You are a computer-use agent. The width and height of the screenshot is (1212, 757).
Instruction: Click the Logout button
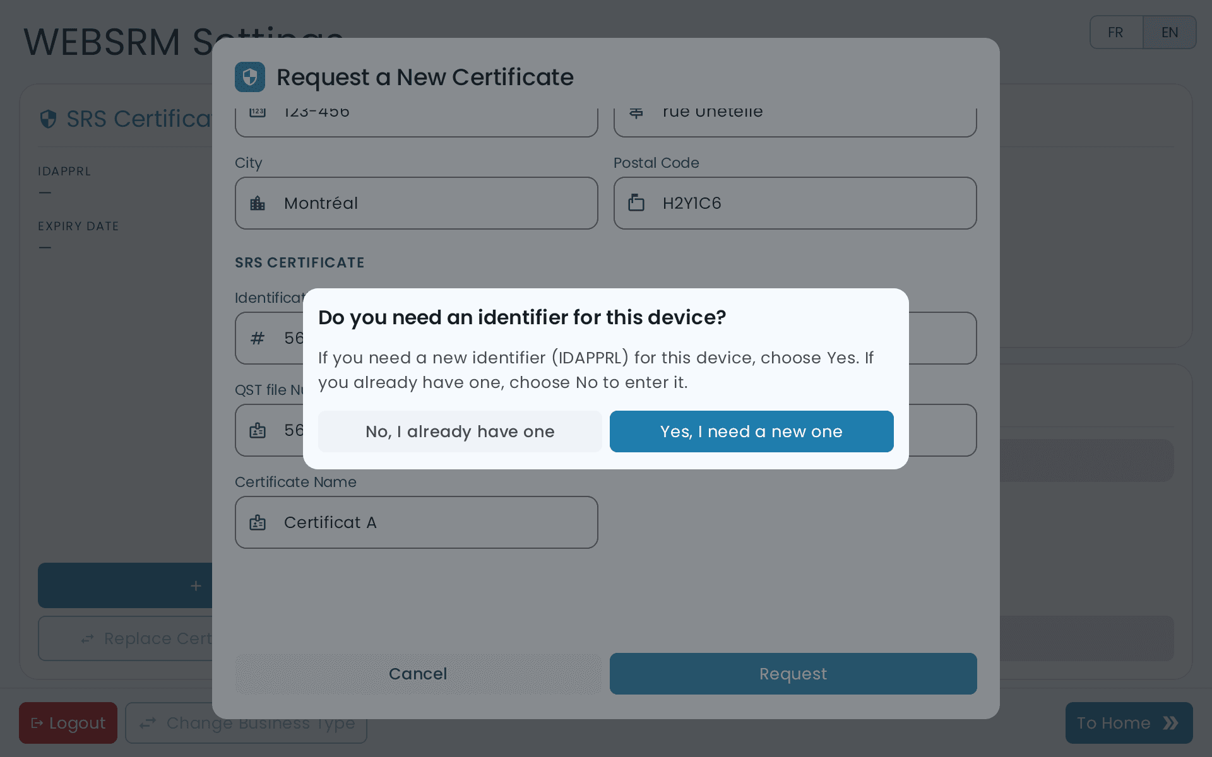click(x=68, y=723)
